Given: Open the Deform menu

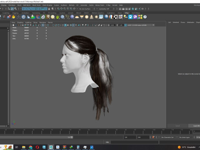Looking at the screenshot, I should point(72,5).
